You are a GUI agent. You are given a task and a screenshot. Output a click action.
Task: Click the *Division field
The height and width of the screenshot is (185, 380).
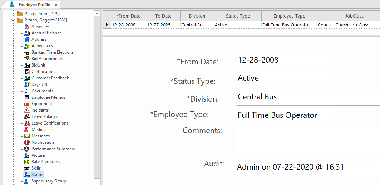[308, 98]
